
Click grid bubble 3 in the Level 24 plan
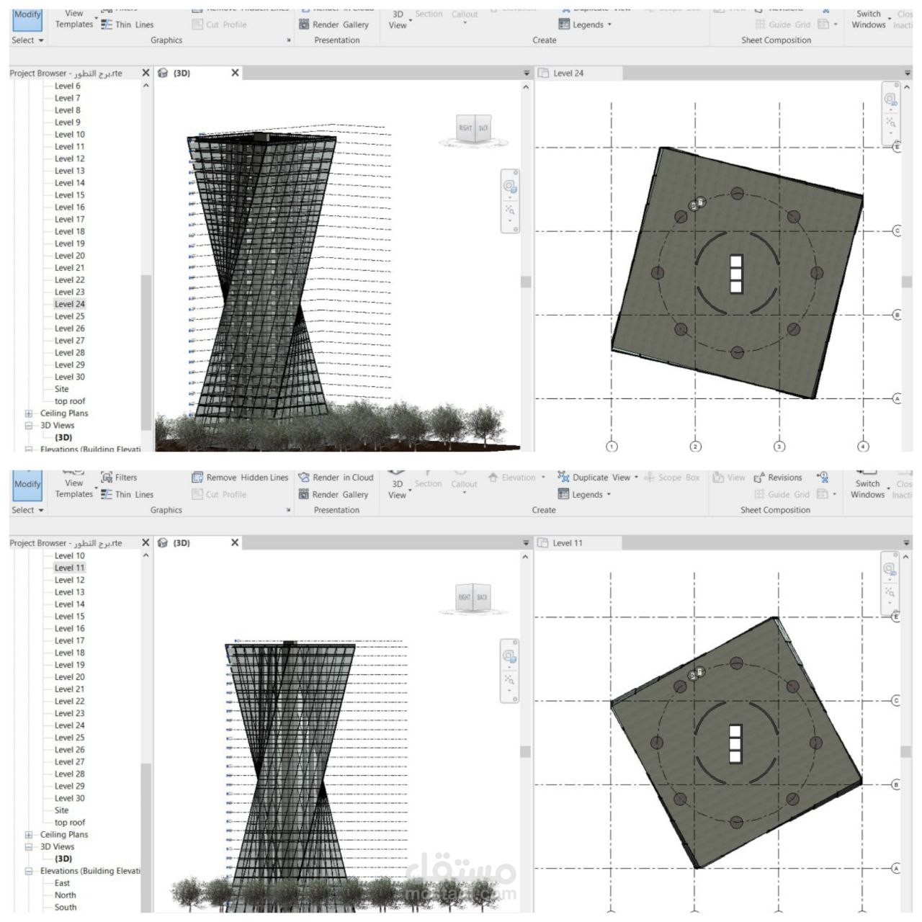pos(779,447)
